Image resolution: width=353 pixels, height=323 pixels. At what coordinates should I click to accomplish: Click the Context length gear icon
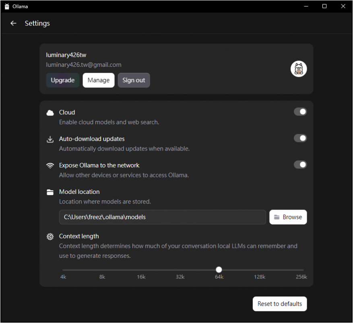pyautogui.click(x=50, y=237)
